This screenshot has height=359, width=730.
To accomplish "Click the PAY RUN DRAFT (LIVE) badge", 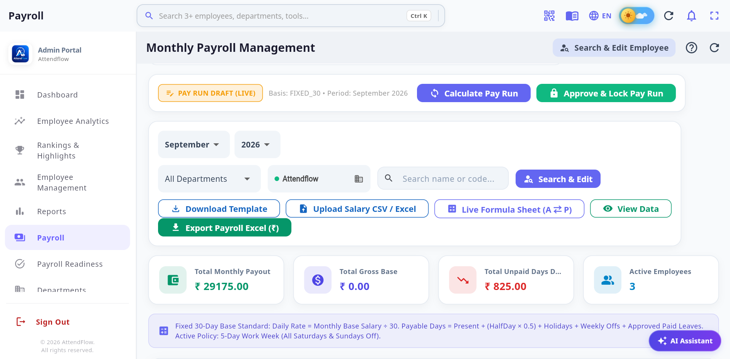I will point(210,93).
